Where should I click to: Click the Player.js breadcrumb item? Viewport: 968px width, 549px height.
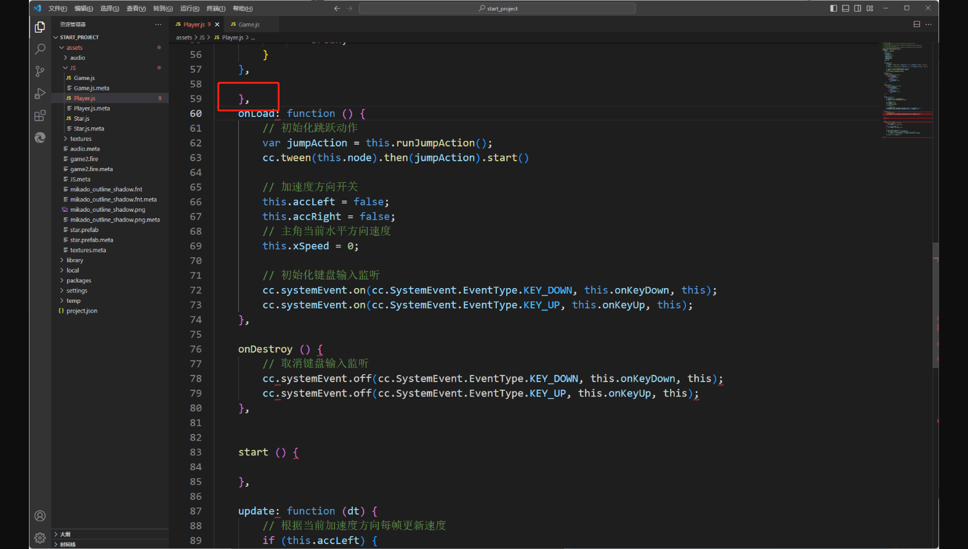[x=232, y=38]
